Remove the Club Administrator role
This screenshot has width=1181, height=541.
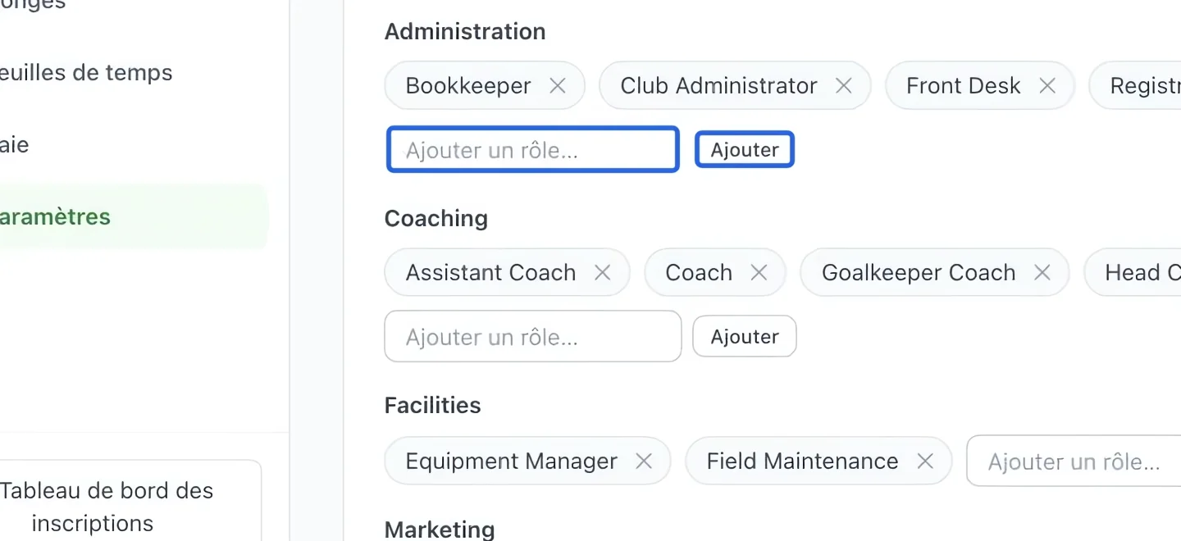click(843, 85)
